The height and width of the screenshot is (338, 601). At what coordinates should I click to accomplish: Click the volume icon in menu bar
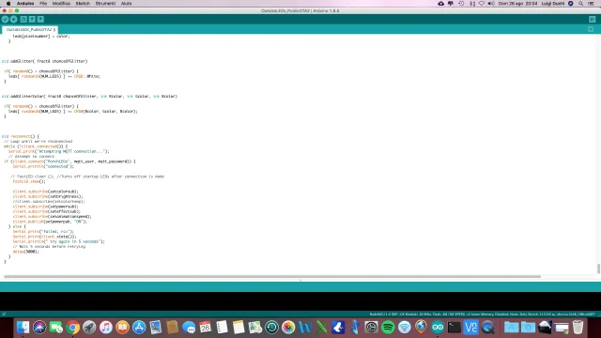(491, 4)
